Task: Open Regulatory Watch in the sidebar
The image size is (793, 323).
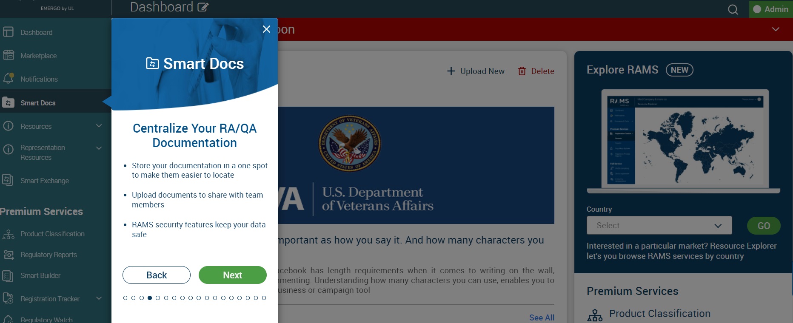Action: coord(46,320)
